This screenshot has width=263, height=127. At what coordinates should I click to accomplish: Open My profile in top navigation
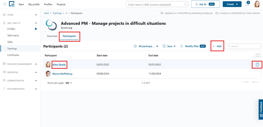(34, 4)
